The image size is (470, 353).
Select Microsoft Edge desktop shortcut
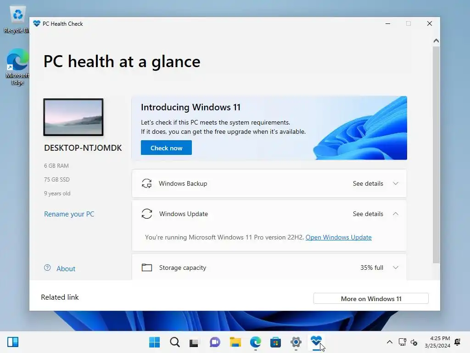pos(17,67)
